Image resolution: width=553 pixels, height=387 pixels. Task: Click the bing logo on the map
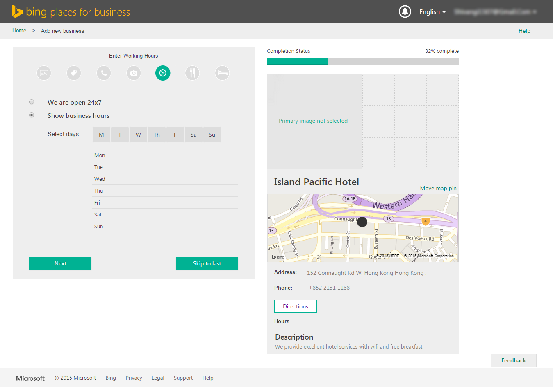[x=278, y=257]
